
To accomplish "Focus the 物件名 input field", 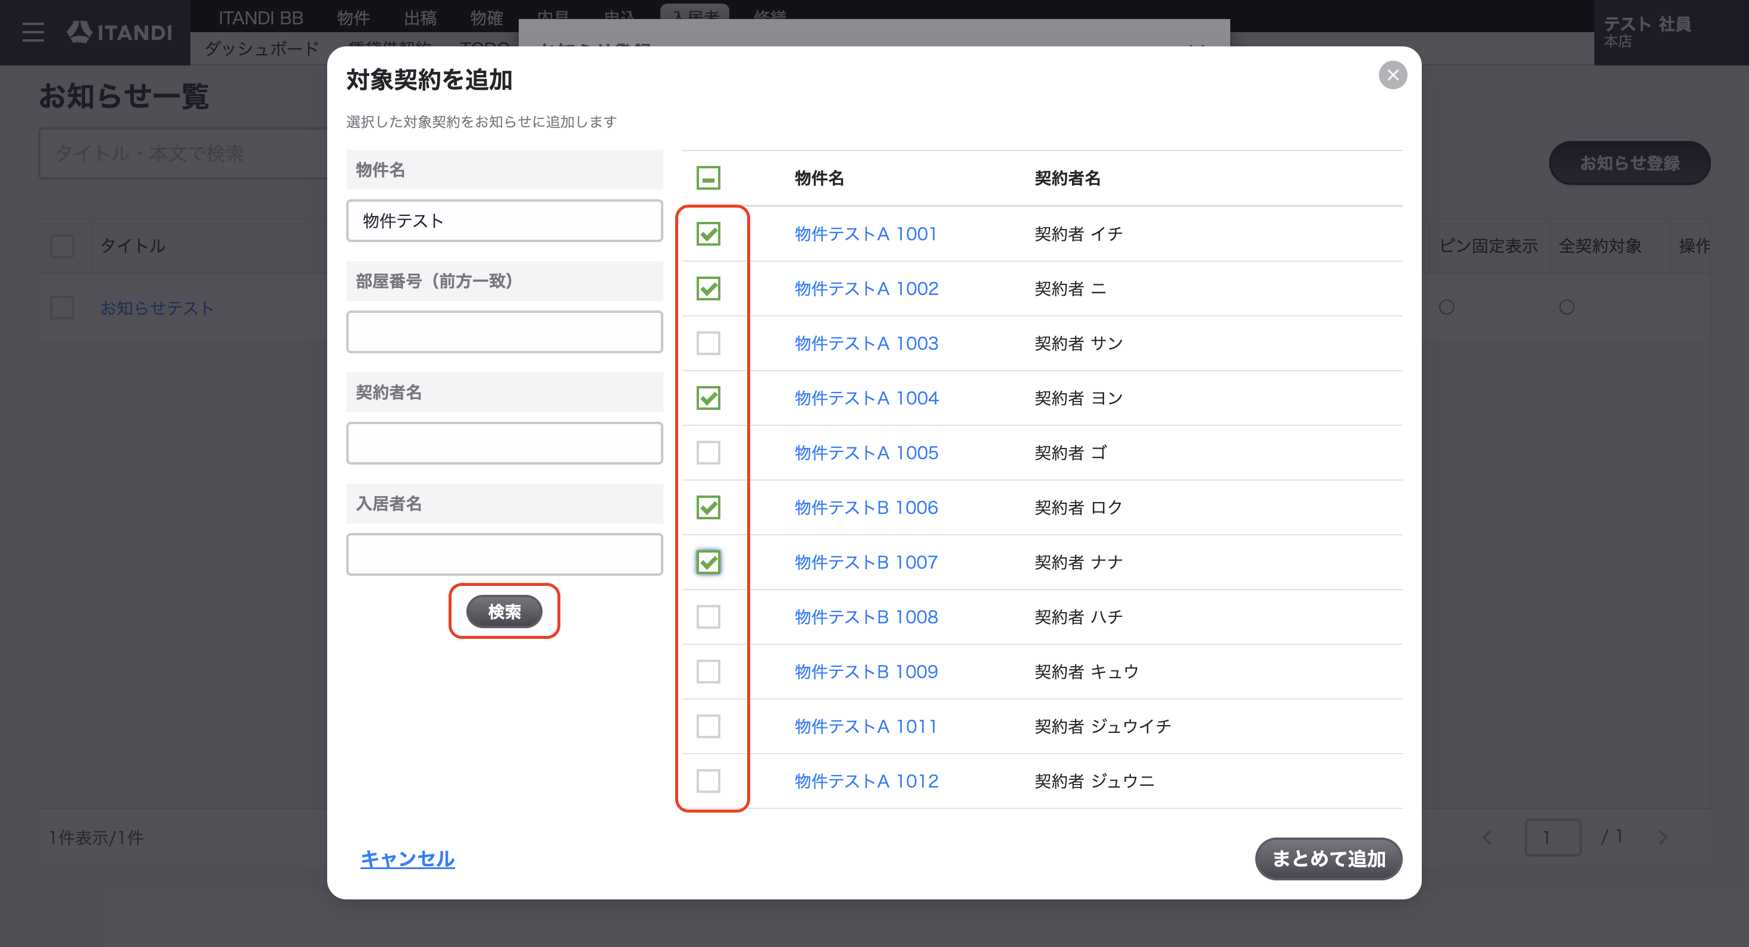I will (x=504, y=221).
